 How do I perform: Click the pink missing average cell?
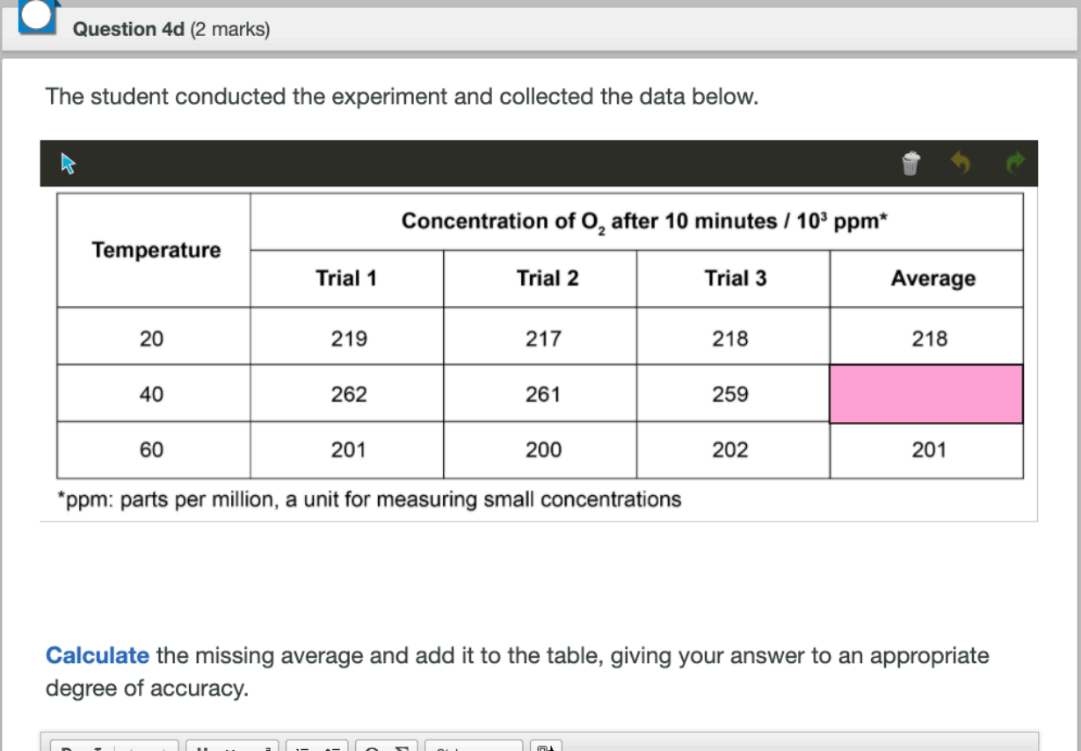click(x=926, y=394)
